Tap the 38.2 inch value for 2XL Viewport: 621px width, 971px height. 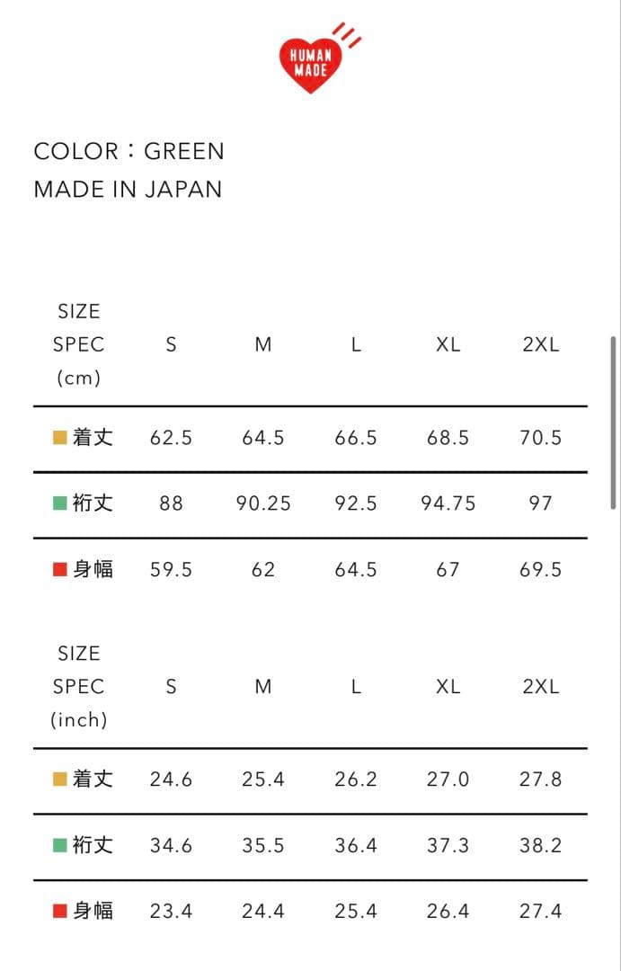pyautogui.click(x=540, y=845)
